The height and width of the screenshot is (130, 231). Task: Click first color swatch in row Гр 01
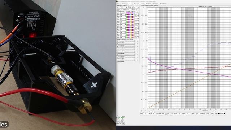tap(127, 13)
